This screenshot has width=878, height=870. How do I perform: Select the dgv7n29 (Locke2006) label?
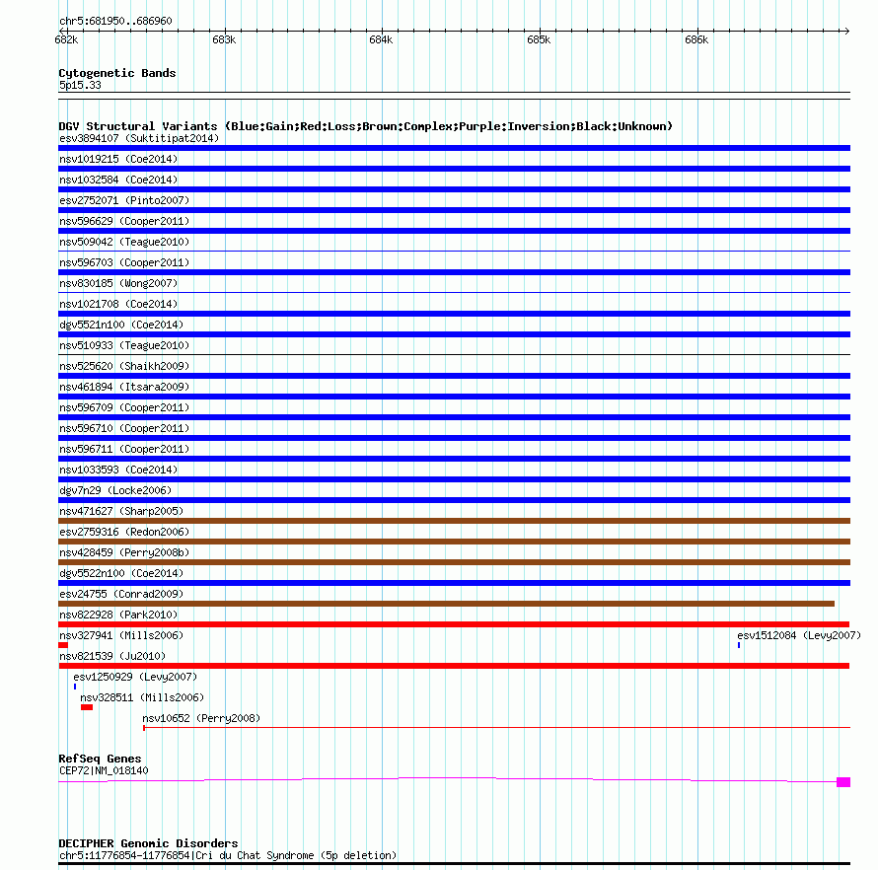click(x=115, y=490)
